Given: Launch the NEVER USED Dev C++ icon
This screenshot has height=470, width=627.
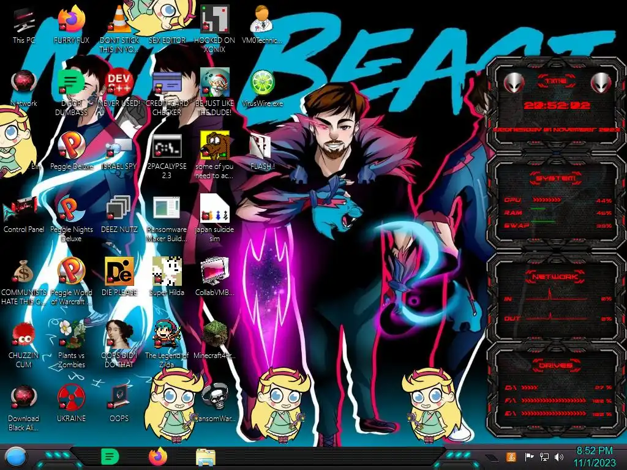Looking at the screenshot, I should click(x=119, y=88).
